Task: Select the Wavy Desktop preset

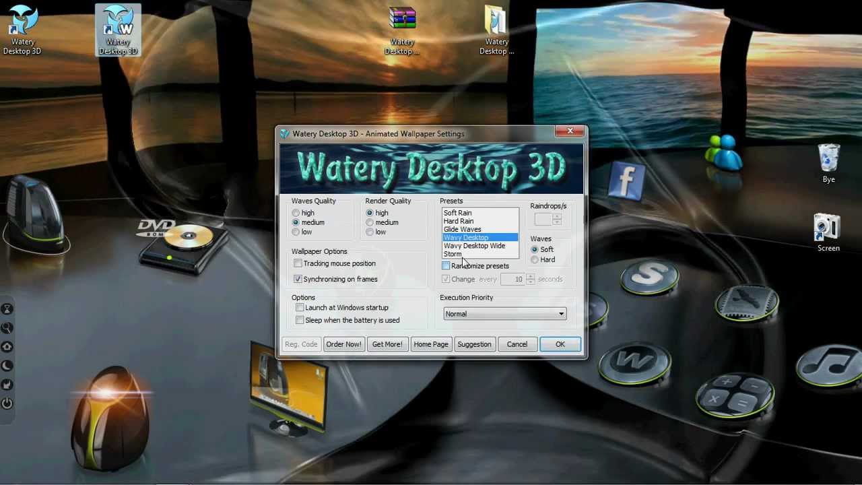Action: (480, 237)
